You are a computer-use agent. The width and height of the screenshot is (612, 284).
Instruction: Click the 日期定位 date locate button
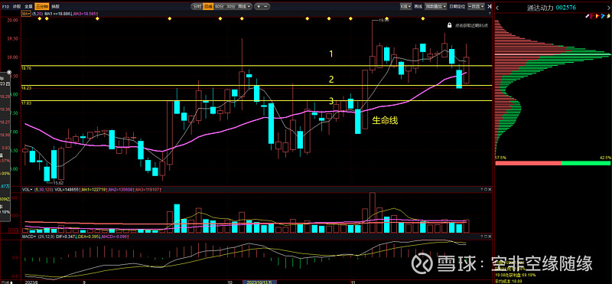457,7
